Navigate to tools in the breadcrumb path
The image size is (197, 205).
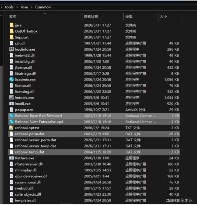point(9,7)
